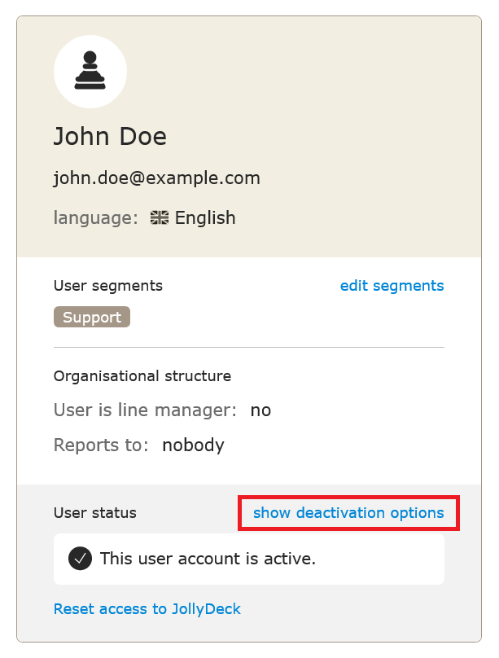
Task: Click the john.doe@example.com email address
Action: coord(157,178)
